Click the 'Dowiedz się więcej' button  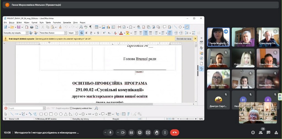(x=184, y=39)
